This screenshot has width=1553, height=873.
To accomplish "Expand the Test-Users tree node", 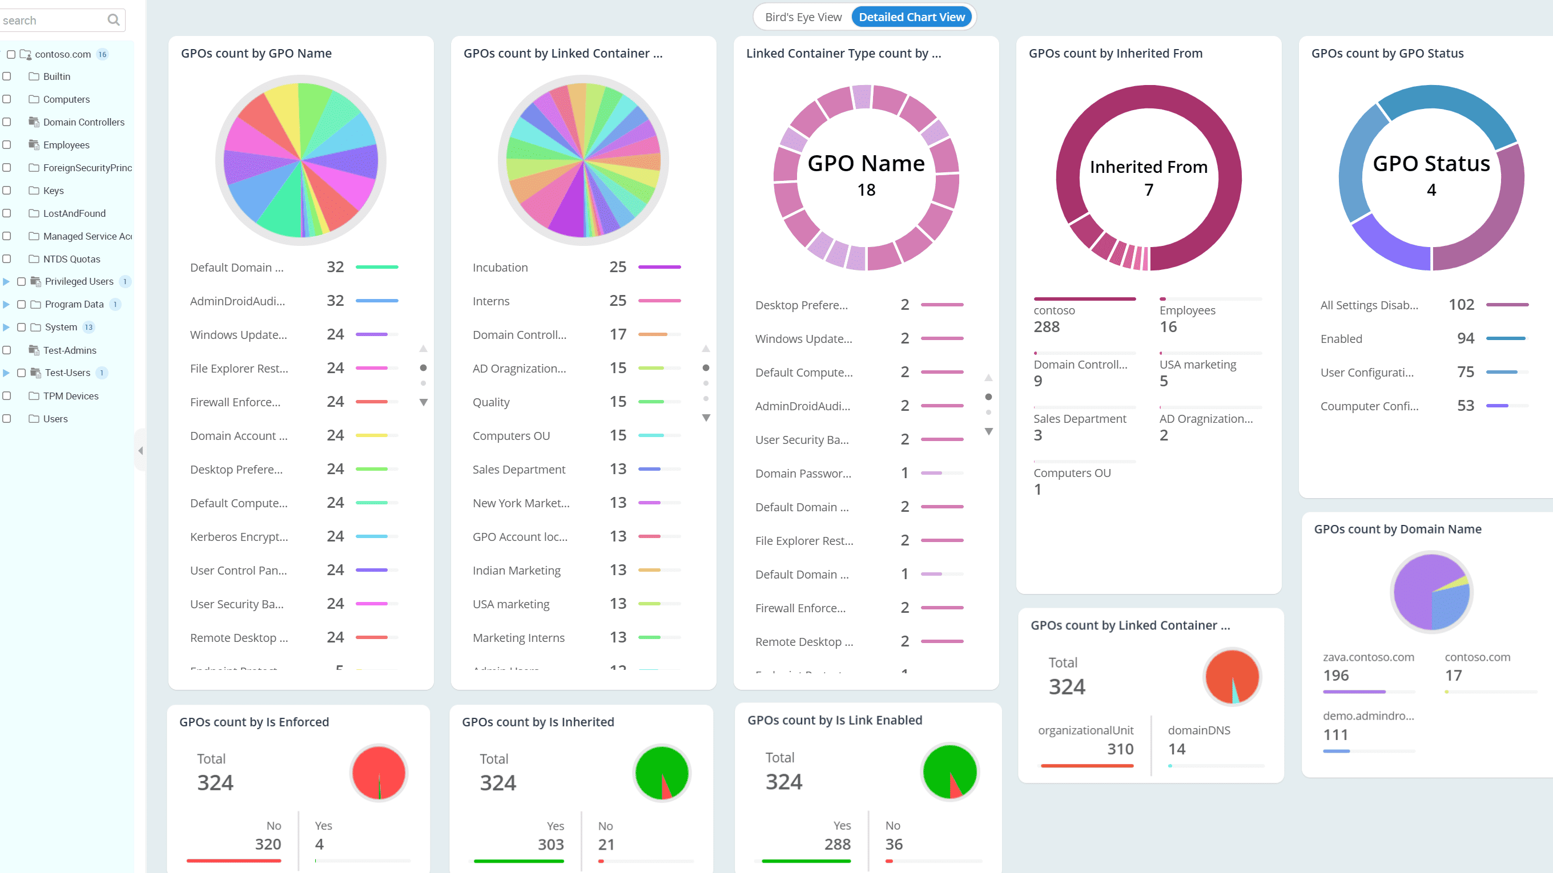I will pos(6,373).
